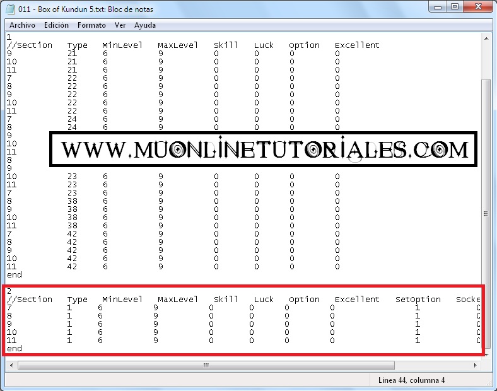Minimize the Bloc de notas window
Screen dimensions: 497x391
click(x=438, y=7)
